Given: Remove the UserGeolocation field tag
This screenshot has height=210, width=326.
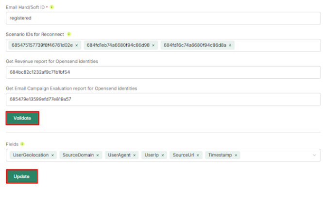Looking at the screenshot, I should point(52,155).
